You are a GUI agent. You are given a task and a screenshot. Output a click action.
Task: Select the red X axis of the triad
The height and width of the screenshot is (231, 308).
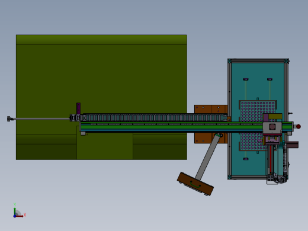[x=20, y=216]
